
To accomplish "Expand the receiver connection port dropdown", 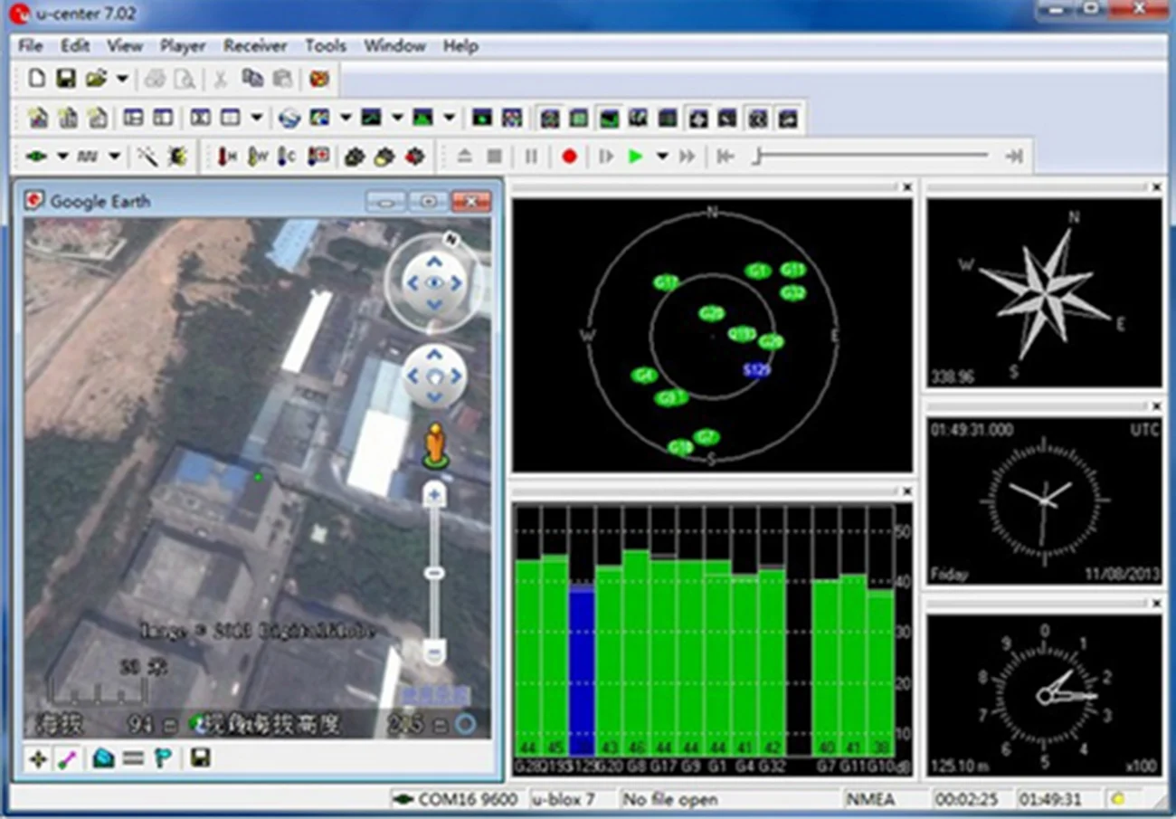I will click(62, 157).
